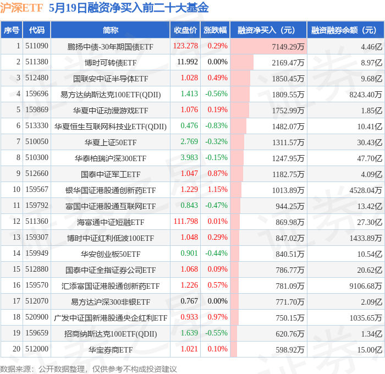Click the 5月19日融资净买入前二十大基金 heading
Image resolution: width=385 pixels, height=374 pixels.
129,8
